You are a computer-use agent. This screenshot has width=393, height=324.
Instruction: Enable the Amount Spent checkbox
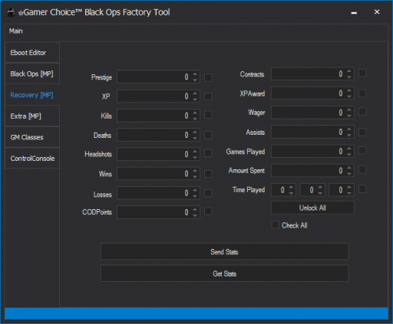(x=362, y=169)
